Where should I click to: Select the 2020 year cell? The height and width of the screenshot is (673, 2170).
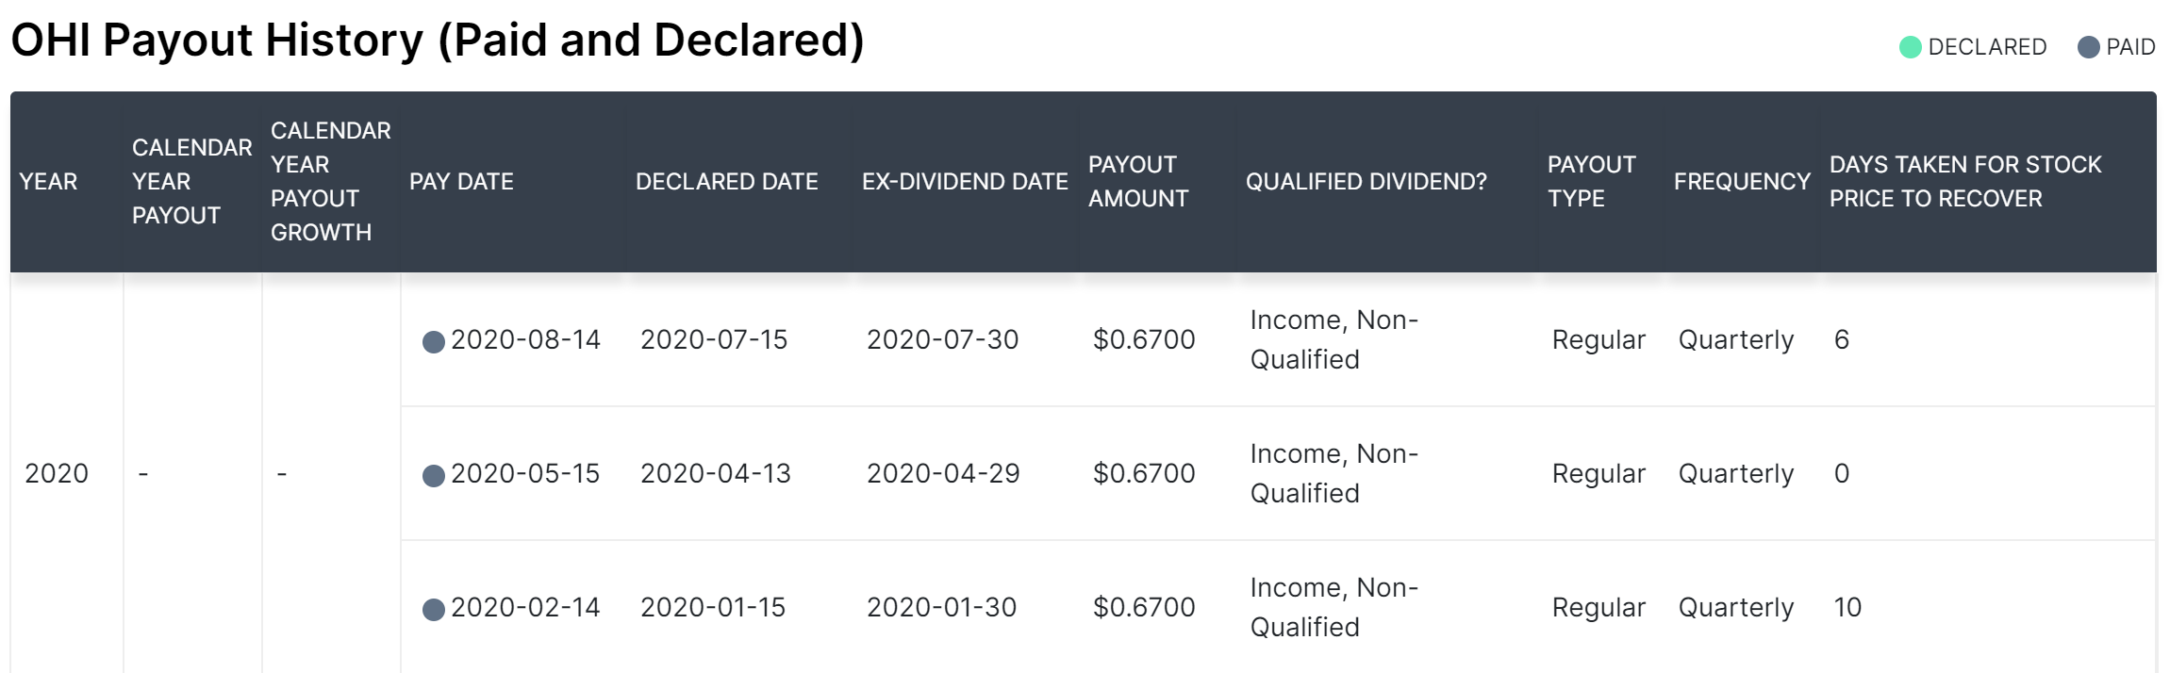[x=57, y=473]
